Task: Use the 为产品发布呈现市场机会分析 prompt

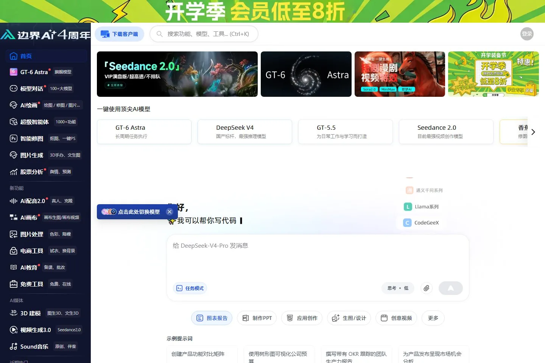Action: (x=434, y=354)
